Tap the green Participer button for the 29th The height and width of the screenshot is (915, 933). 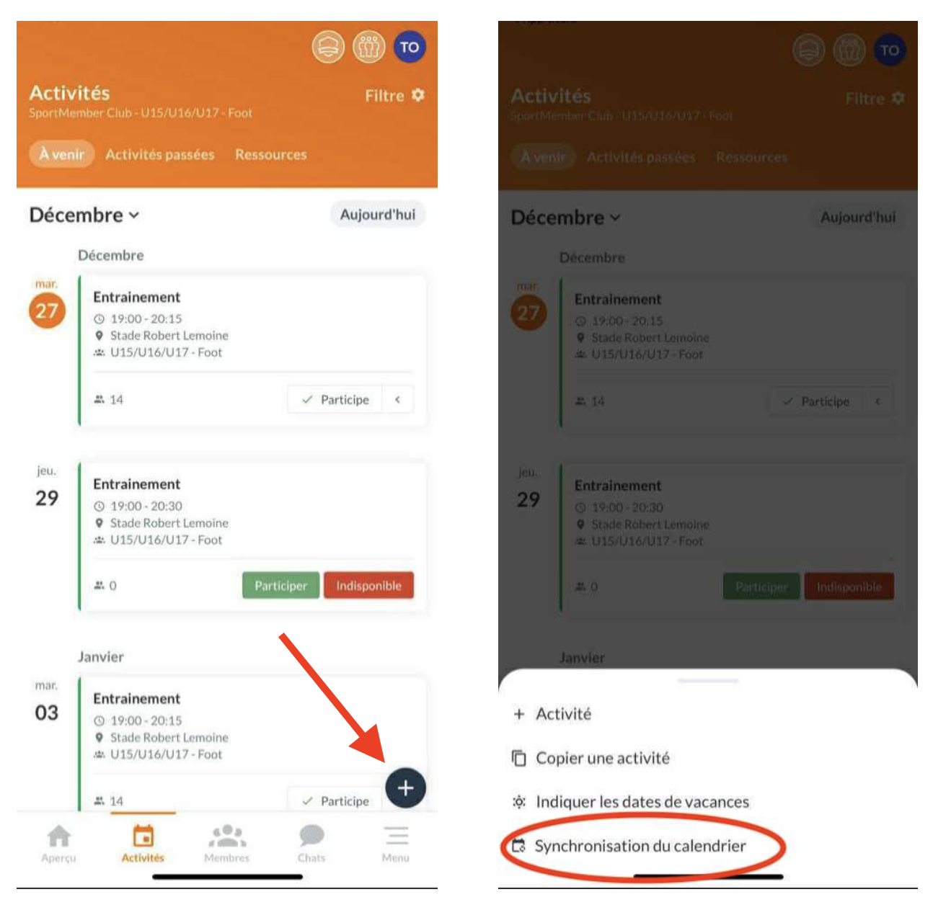[x=280, y=586]
